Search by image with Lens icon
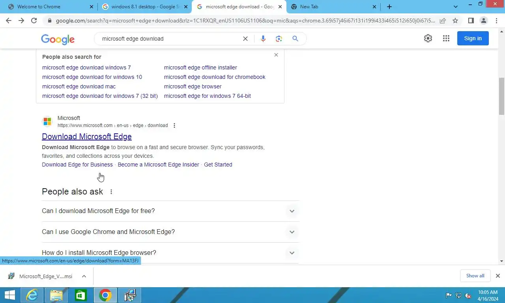The image size is (505, 303). pos(279,39)
